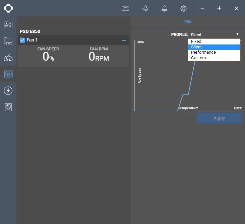Click the 0% fan speed value

click(x=48, y=57)
